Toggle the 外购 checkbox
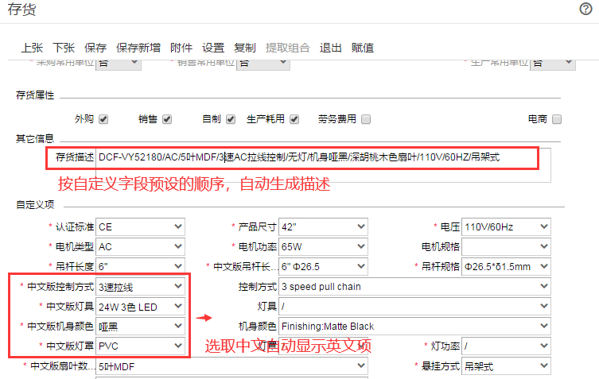This screenshot has height=379, width=599. pyautogui.click(x=103, y=119)
